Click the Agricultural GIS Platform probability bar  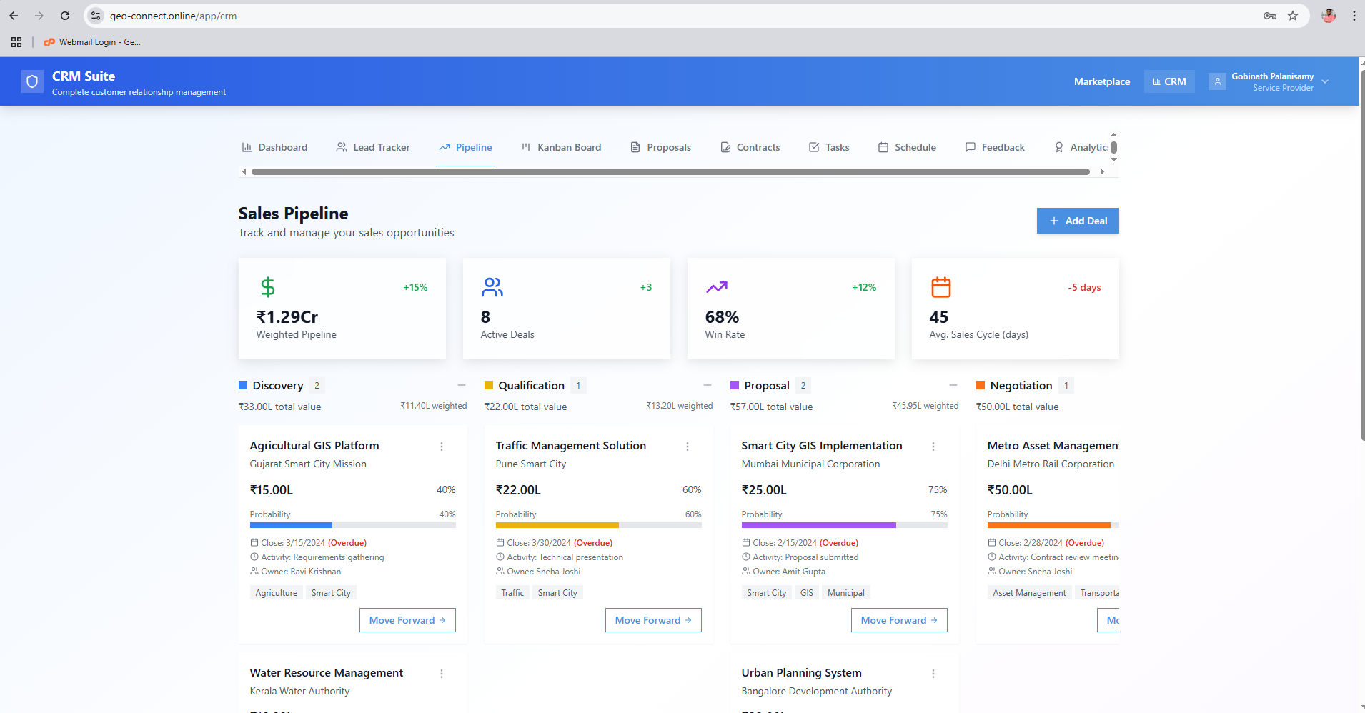pyautogui.click(x=353, y=525)
